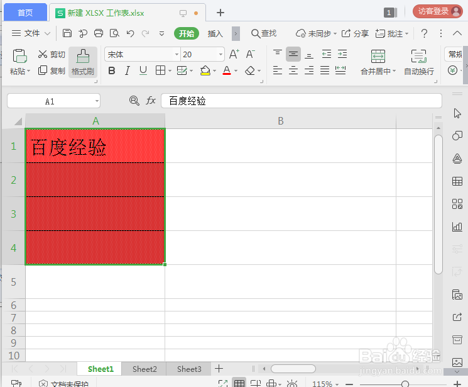Open the three-dot more options menu

pyautogui.click(x=441, y=33)
